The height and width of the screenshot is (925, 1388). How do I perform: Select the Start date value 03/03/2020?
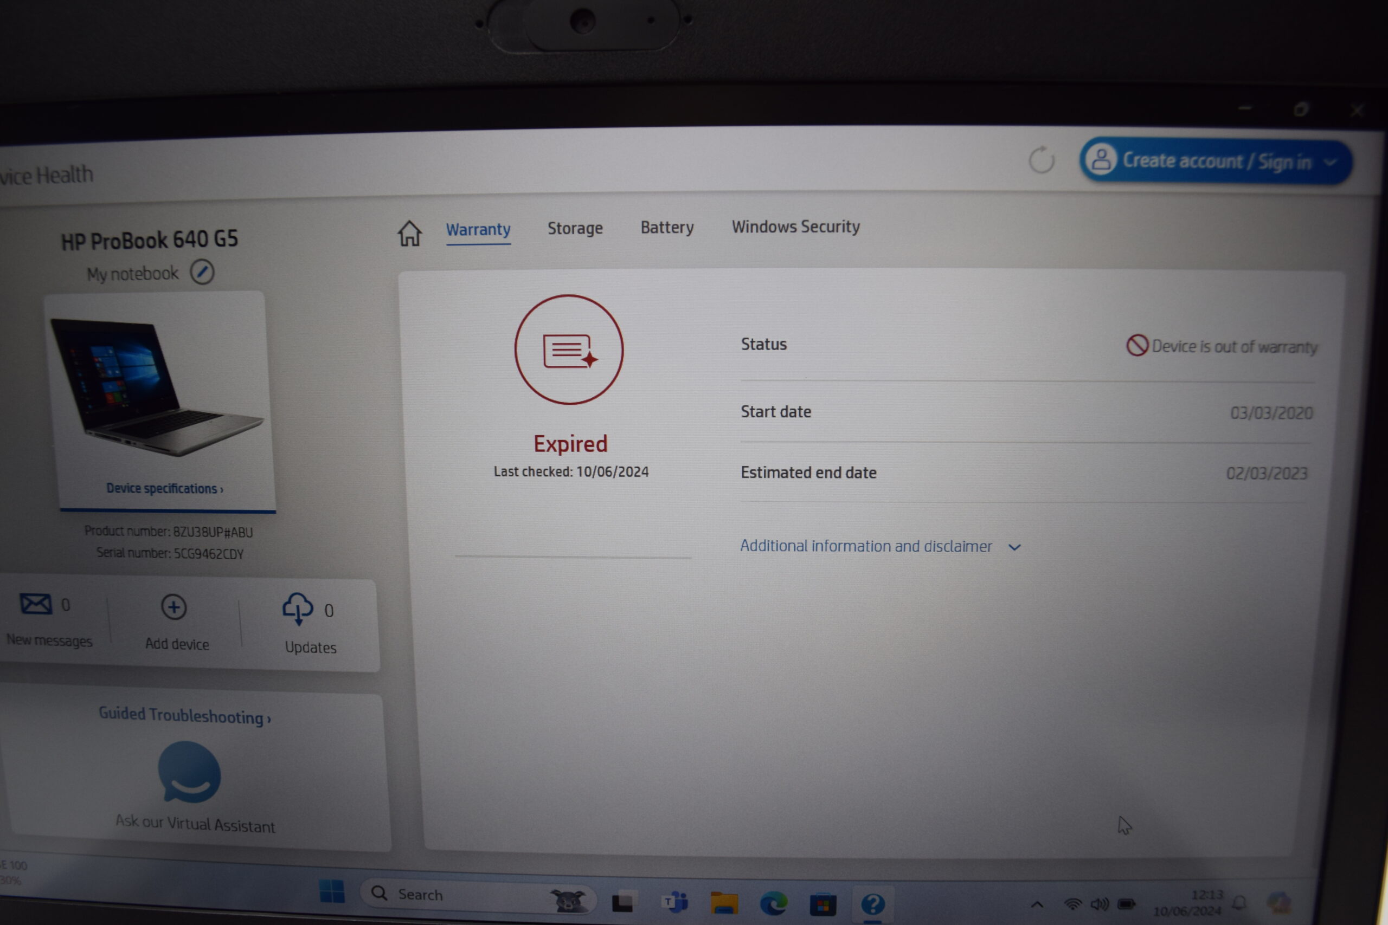pos(1271,413)
